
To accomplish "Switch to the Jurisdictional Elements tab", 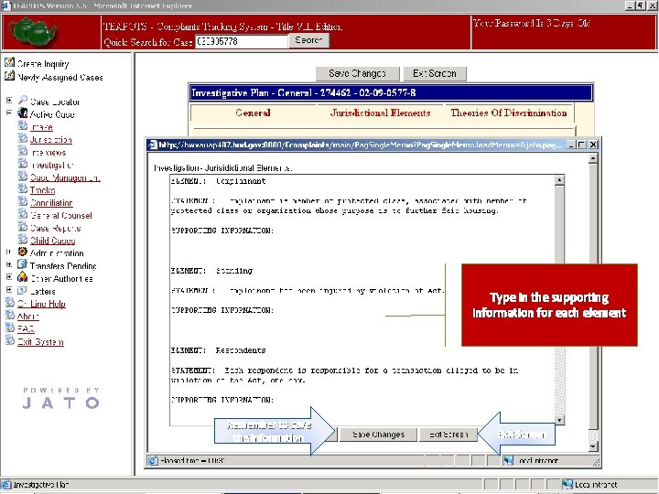I will [x=381, y=113].
